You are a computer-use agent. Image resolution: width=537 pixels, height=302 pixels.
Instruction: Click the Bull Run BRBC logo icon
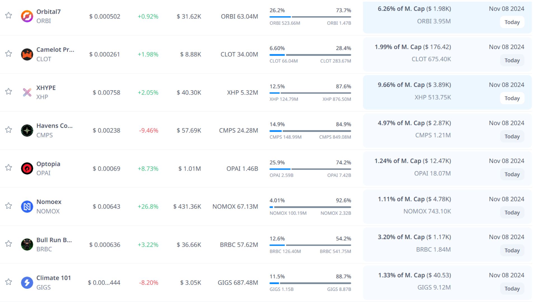27,244
